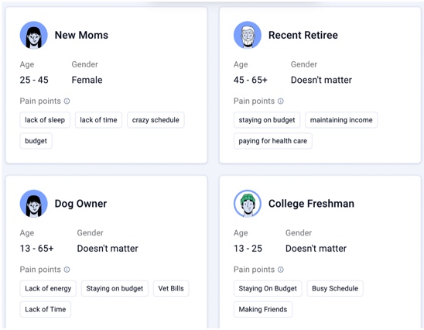The width and height of the screenshot is (424, 330).
Task: Click the New Moms avatar icon
Action: pos(34,35)
